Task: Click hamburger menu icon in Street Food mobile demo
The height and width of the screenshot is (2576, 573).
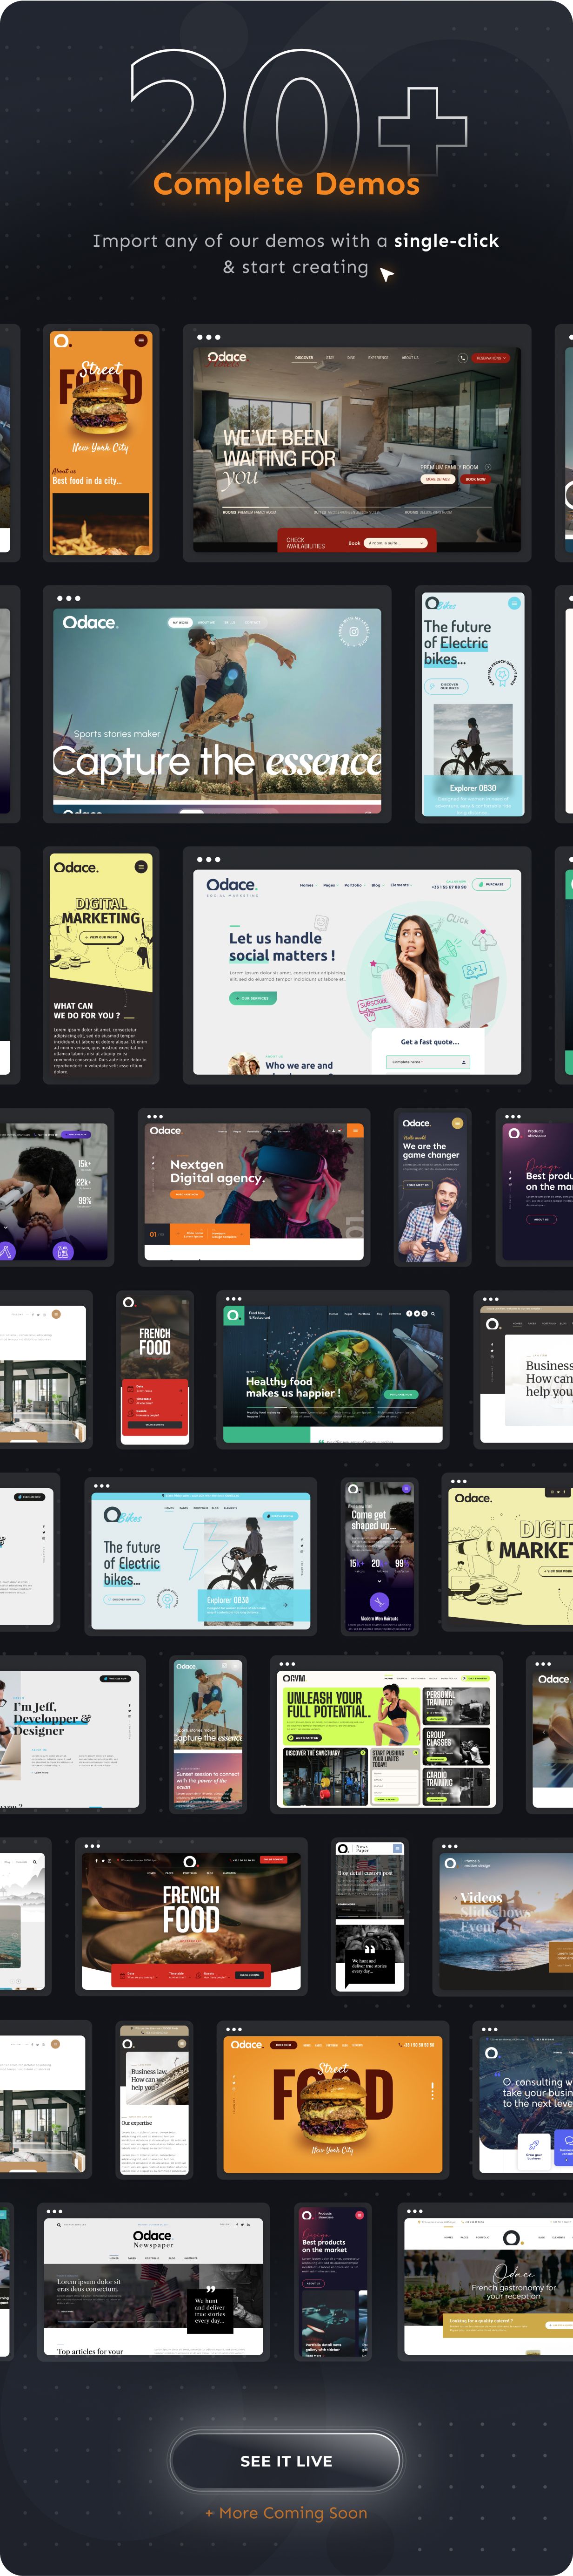Action: (x=141, y=341)
